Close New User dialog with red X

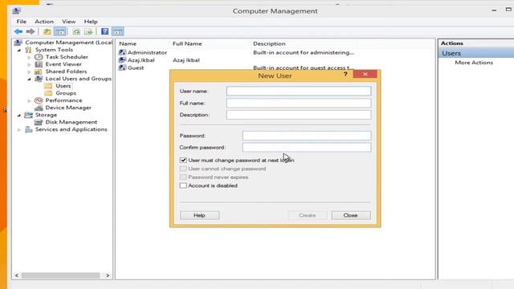pos(365,74)
